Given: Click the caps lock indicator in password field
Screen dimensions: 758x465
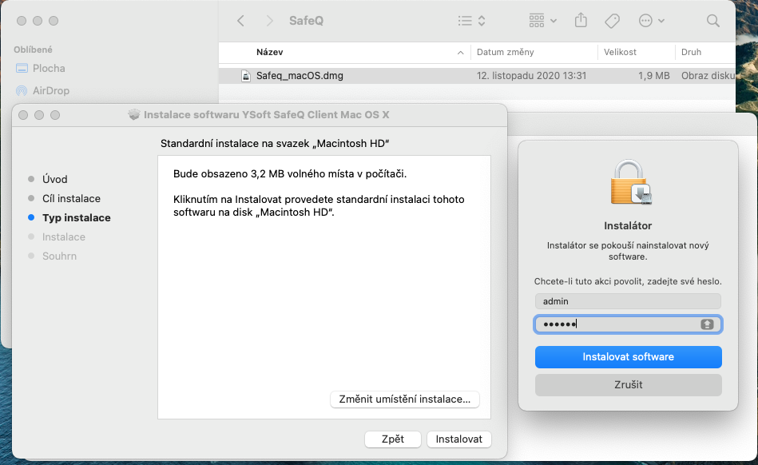Looking at the screenshot, I should point(707,324).
